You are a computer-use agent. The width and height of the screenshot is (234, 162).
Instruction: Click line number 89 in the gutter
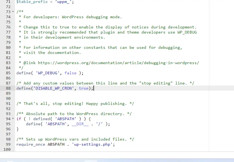coord(8,93)
